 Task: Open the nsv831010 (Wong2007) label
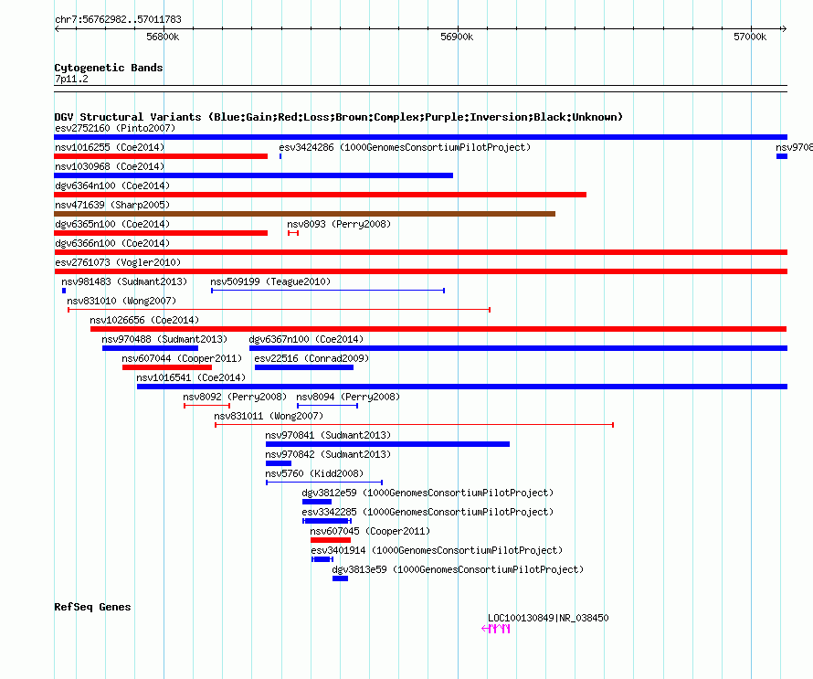pyautogui.click(x=121, y=301)
